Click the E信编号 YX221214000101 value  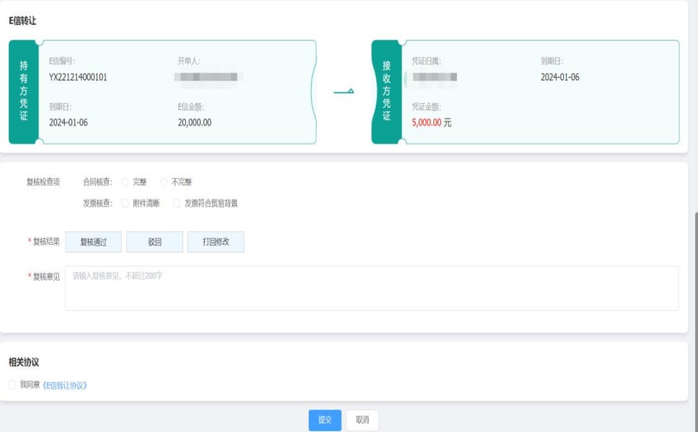tap(78, 77)
